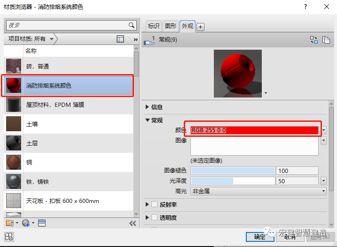Click replace asset icon
The image size is (337, 247).
(314, 40)
